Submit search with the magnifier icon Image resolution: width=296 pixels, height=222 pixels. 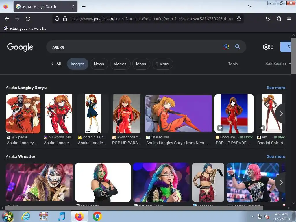click(238, 47)
